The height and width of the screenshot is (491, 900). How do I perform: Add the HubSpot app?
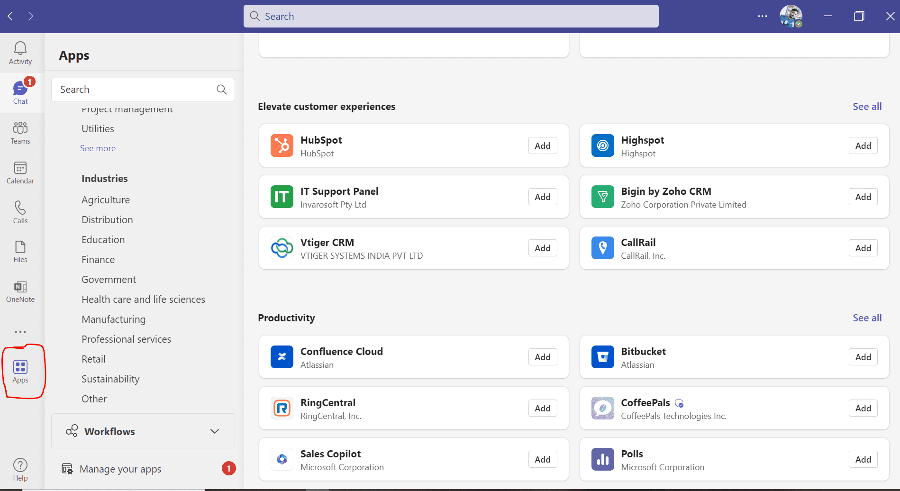click(542, 145)
